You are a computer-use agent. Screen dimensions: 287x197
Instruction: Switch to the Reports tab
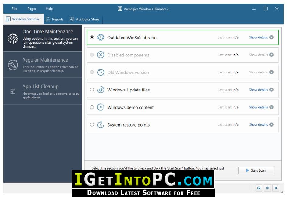point(55,19)
